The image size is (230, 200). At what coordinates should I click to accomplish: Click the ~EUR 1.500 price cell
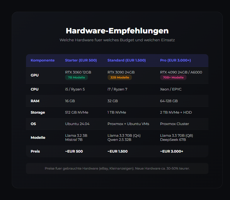pyautogui.click(x=117, y=151)
